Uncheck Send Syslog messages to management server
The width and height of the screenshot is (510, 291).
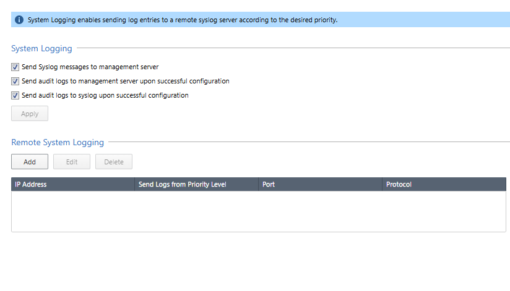point(15,67)
